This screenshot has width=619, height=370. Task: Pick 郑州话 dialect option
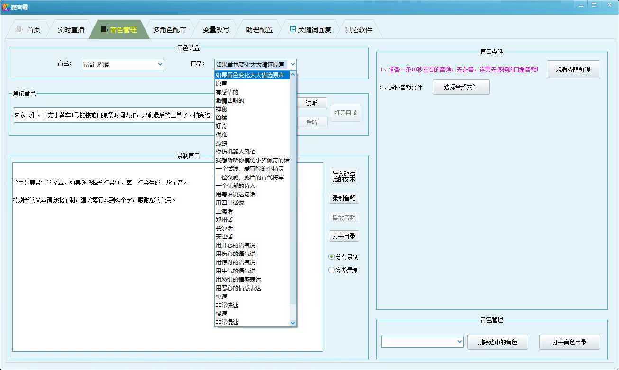coord(252,220)
